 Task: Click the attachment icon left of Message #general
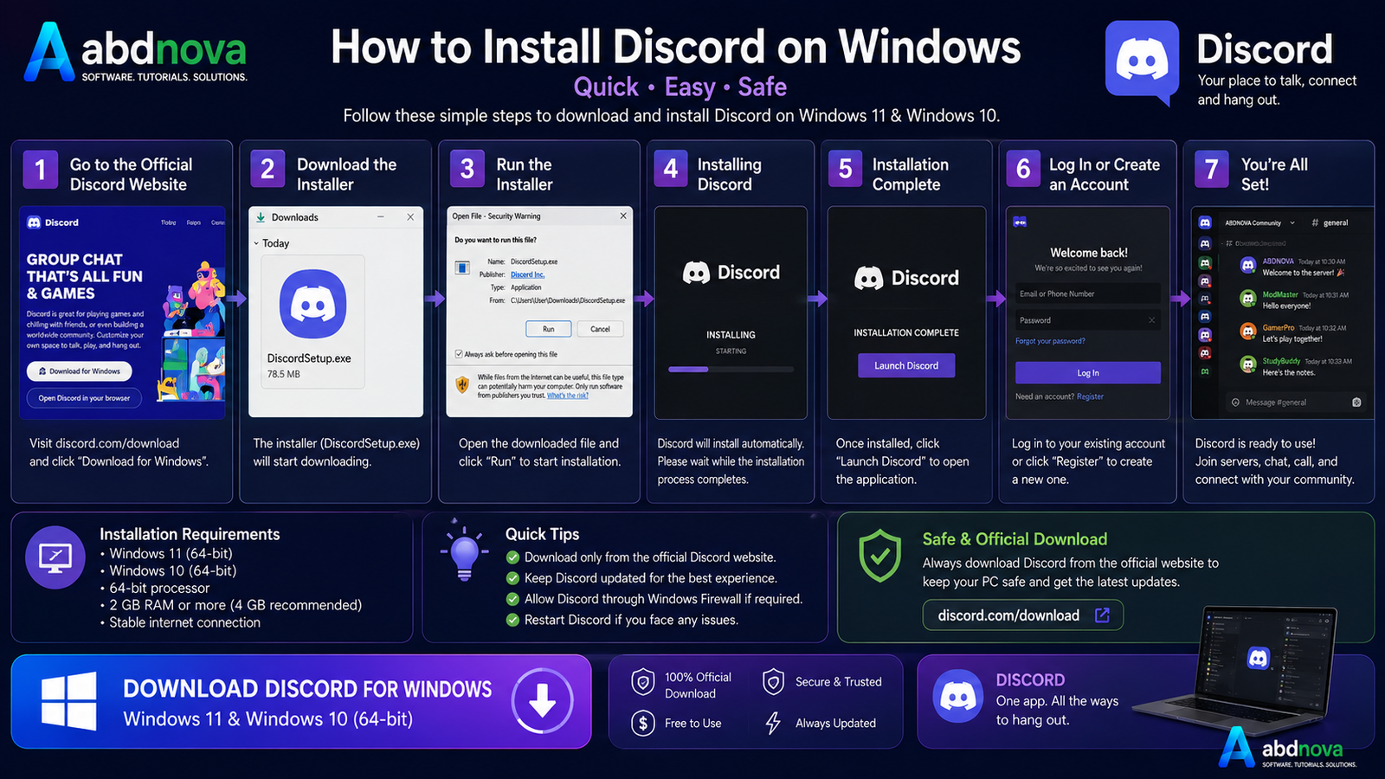pos(1235,402)
